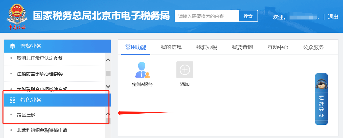Viewport: 343px width, 138px height.
Task: Click the 定制e服务 person icon
Action: pos(142,70)
